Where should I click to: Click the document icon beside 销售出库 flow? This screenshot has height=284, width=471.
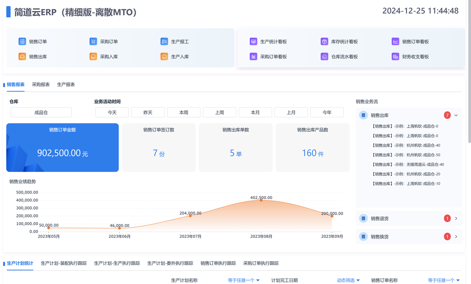tap(363, 115)
